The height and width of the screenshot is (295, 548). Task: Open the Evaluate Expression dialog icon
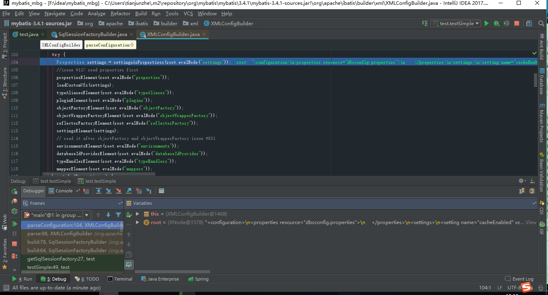pos(161,191)
